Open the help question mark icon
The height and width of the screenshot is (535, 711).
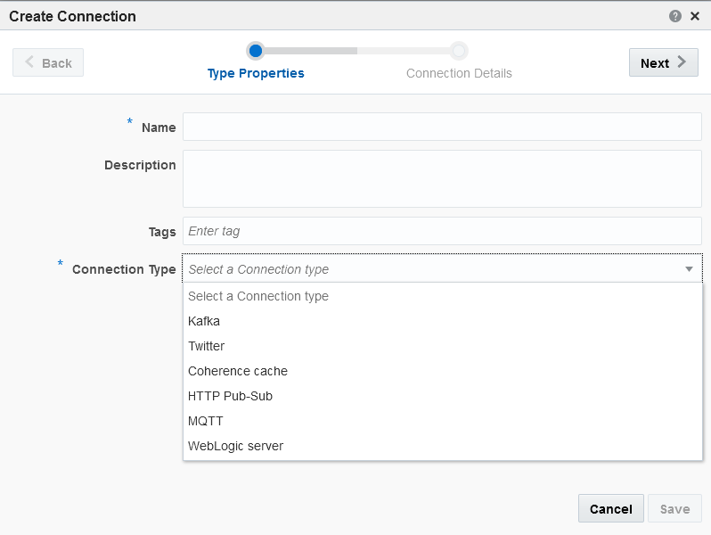click(x=674, y=16)
